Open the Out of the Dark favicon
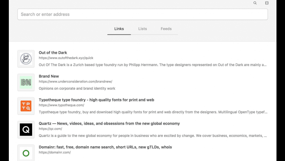285x161 pixels. click(x=26, y=59)
